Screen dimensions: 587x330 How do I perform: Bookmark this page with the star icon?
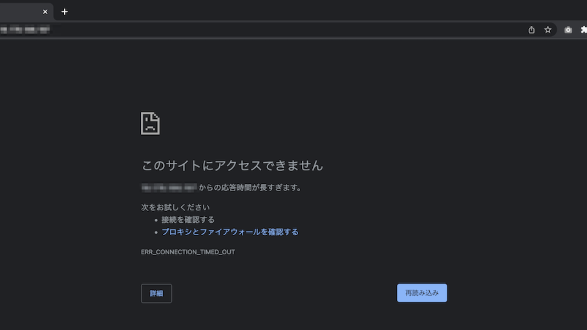click(x=548, y=29)
